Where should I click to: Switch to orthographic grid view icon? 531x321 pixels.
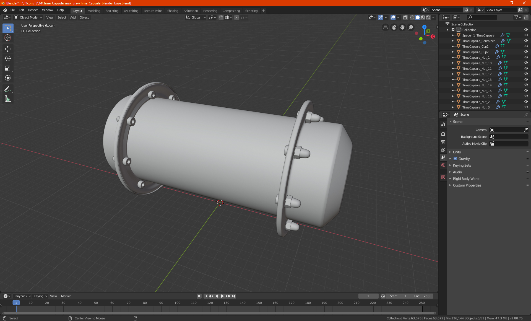[385, 27]
